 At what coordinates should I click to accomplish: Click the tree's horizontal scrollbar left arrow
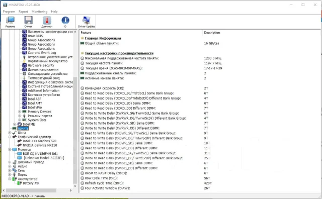(4, 190)
